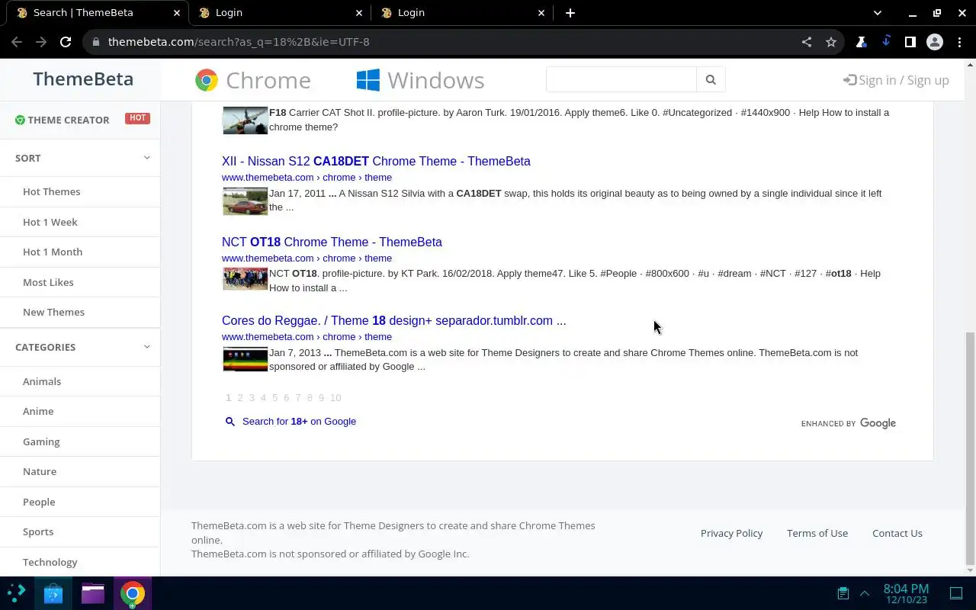Image resolution: width=976 pixels, height=610 pixels.
Task: Click the tab search chevron
Action: tap(878, 13)
